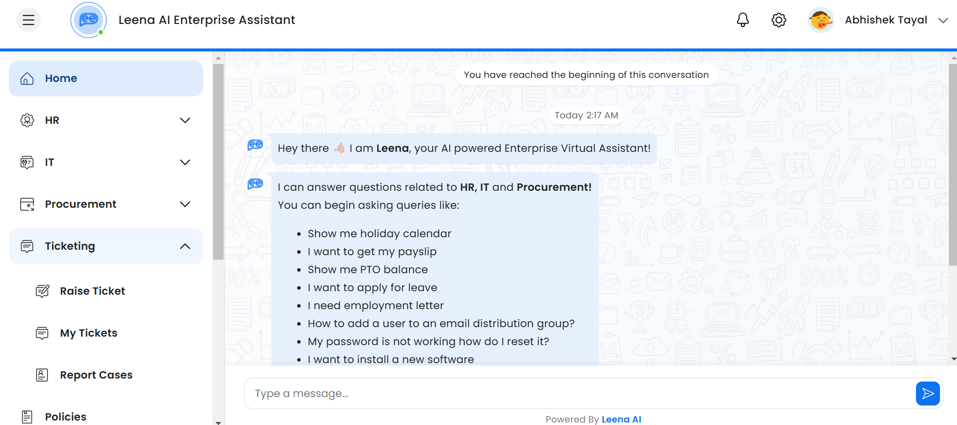Image resolution: width=957 pixels, height=425 pixels.
Task: Click the Report Cases icon
Action: [x=43, y=375]
